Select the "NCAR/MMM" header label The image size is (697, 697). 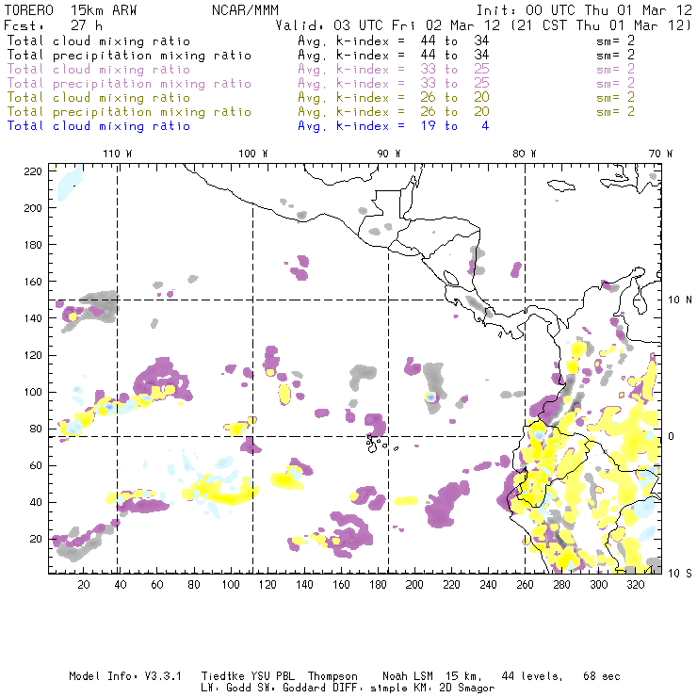click(245, 10)
